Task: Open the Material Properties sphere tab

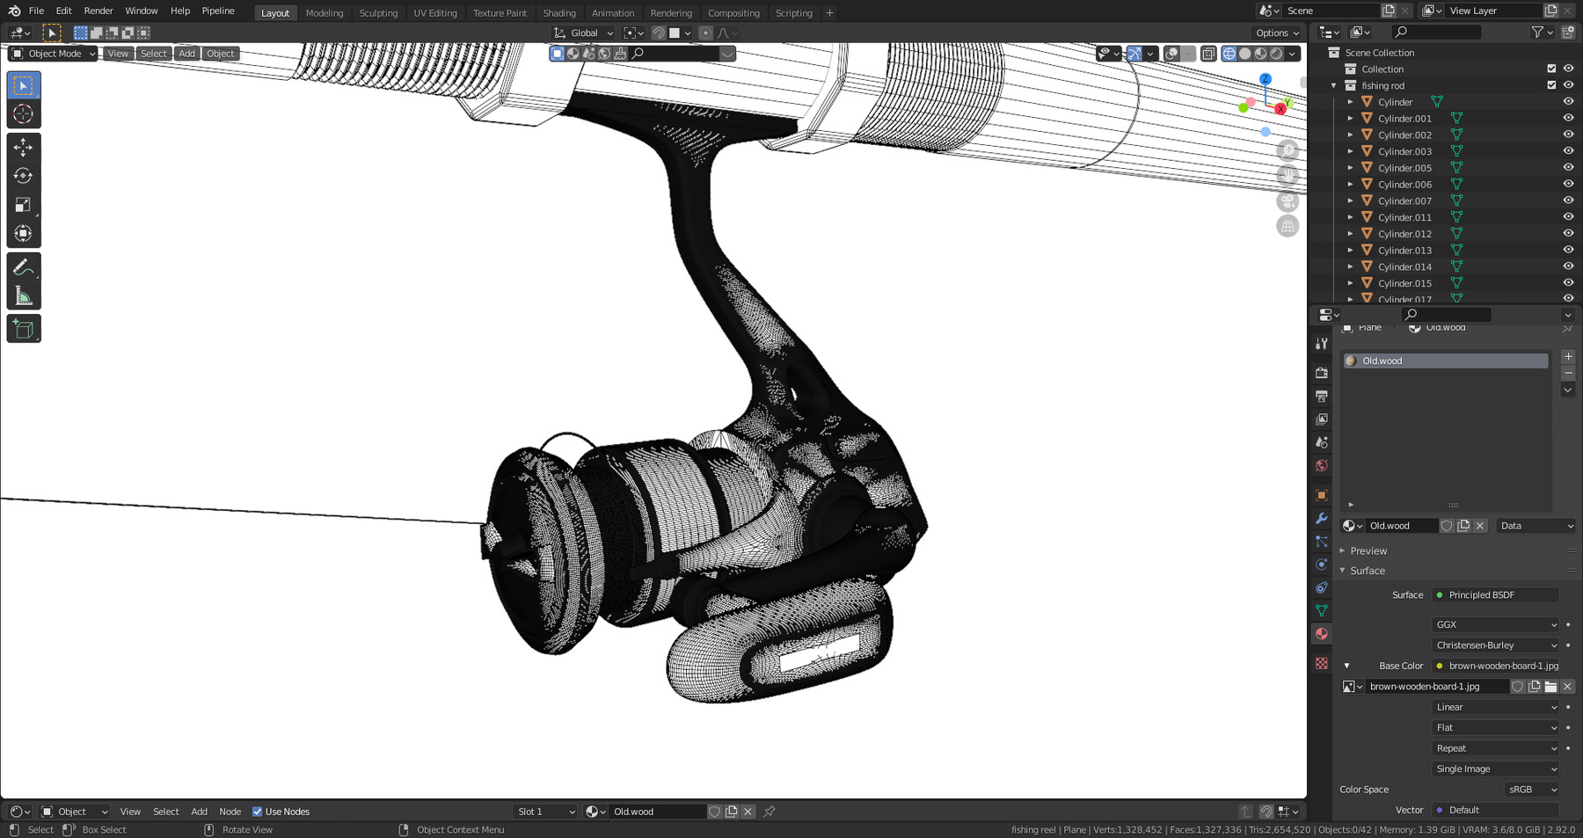Action: point(1321,633)
